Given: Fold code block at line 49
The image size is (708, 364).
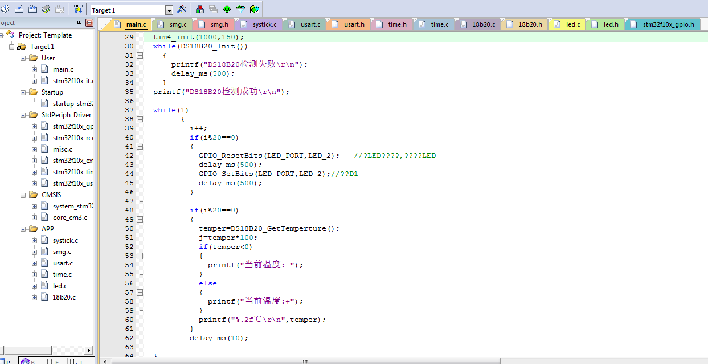Looking at the screenshot, I should coord(140,219).
